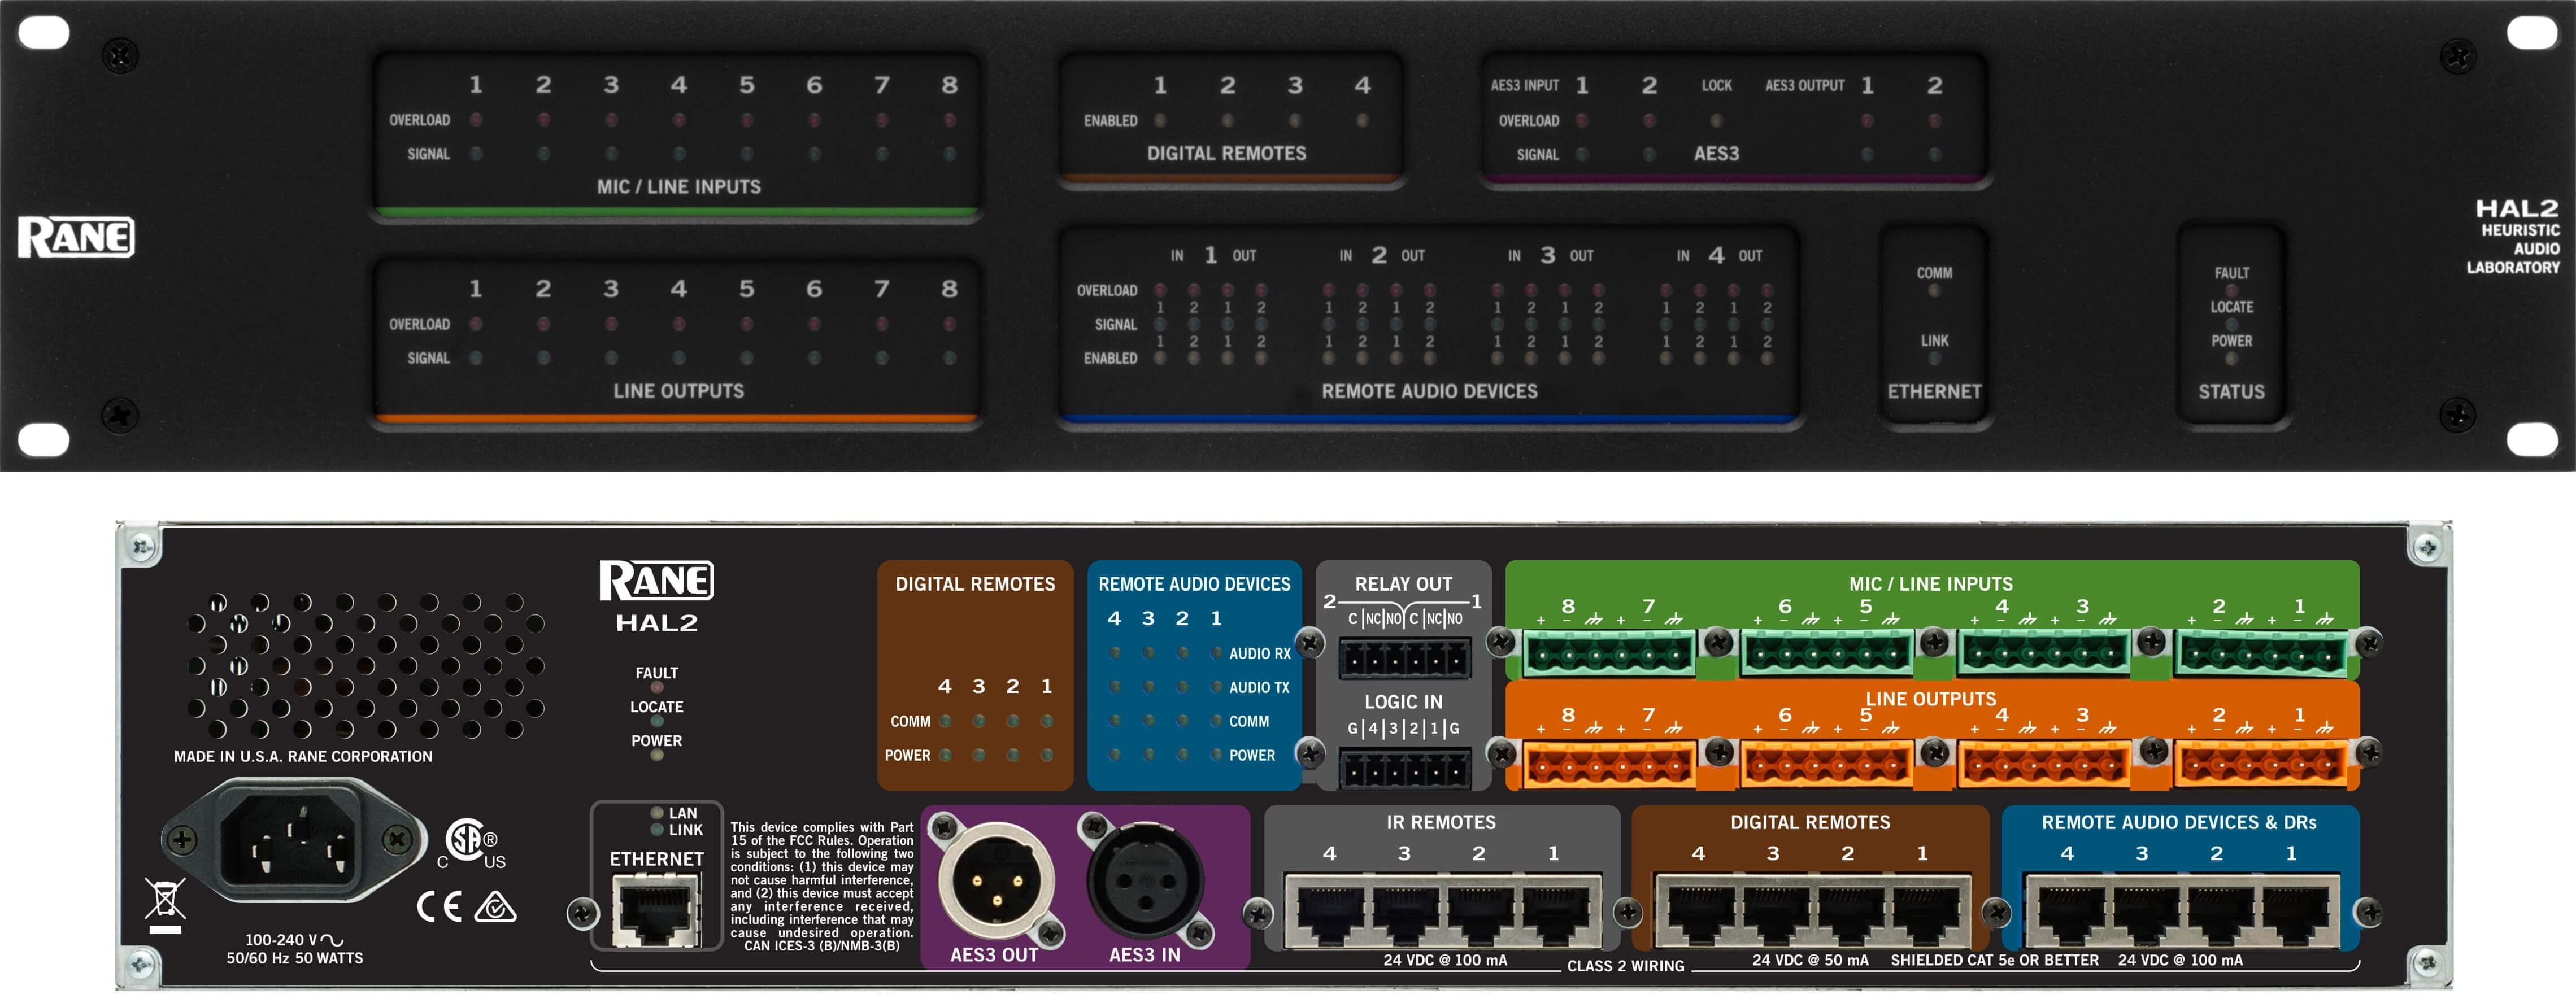This screenshot has height=1003, width=2576.
Task: Click the Rane logo on front panel
Action: point(76,237)
